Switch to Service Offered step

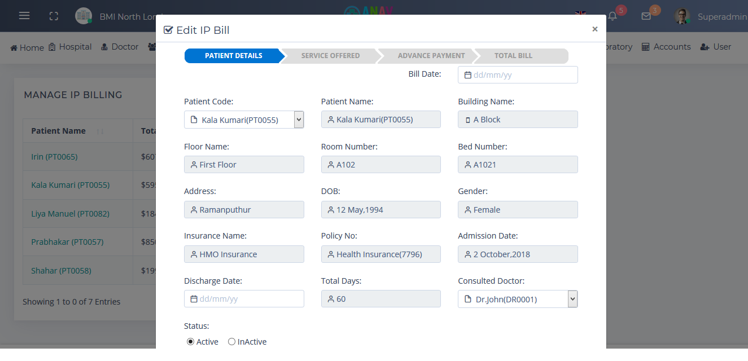(x=330, y=56)
